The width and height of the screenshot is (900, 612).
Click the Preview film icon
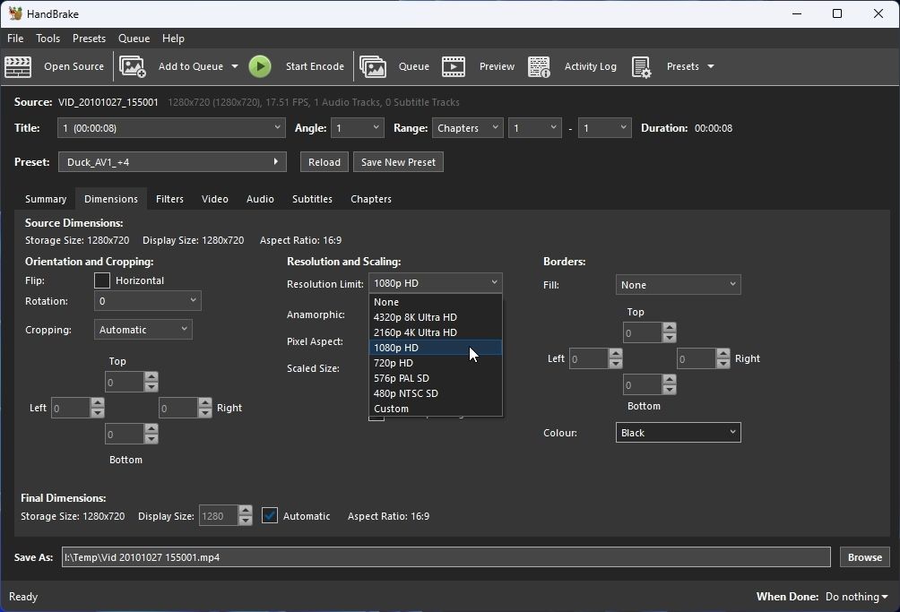tap(454, 66)
